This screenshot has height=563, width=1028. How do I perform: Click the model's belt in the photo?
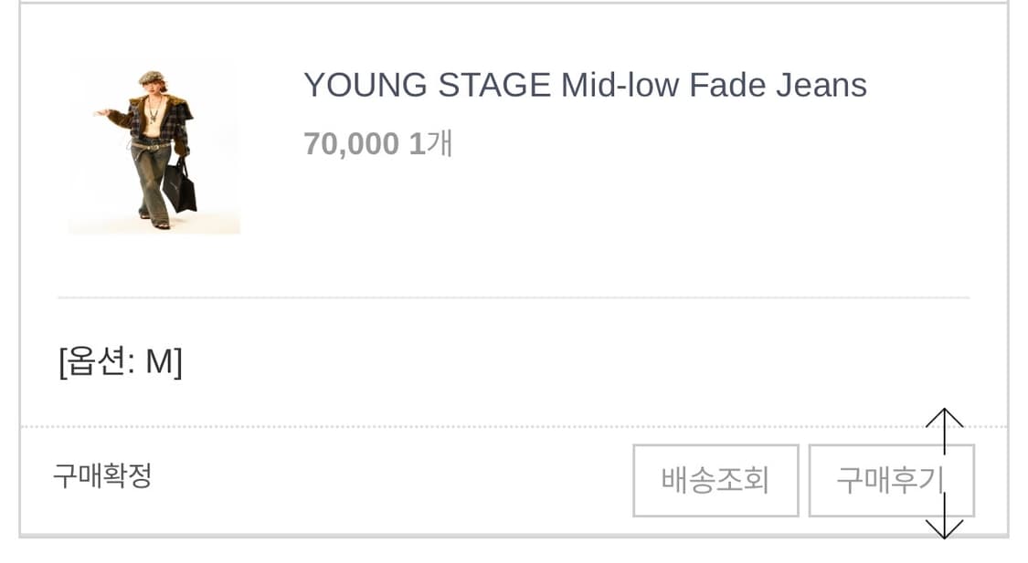(153, 145)
